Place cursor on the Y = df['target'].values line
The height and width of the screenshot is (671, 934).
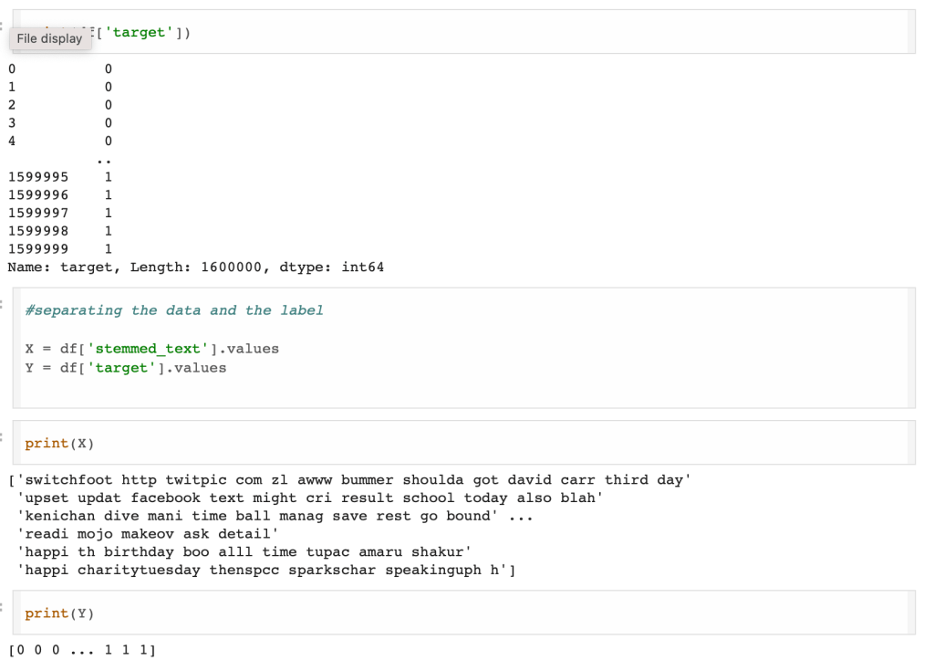click(126, 368)
